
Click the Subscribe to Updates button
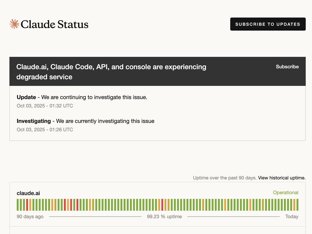tap(268, 24)
